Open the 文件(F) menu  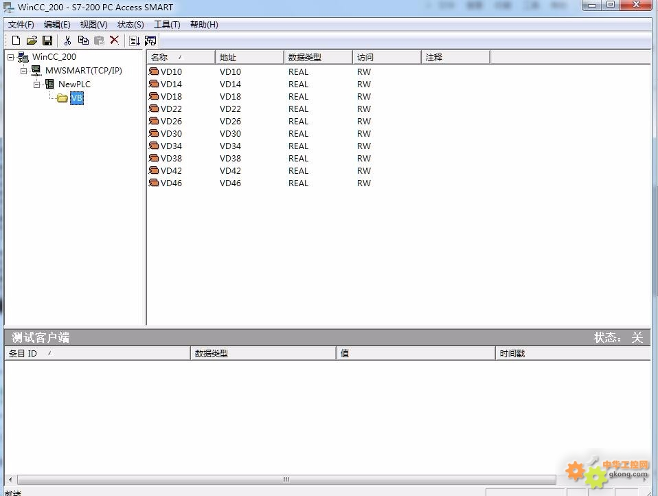(x=21, y=24)
